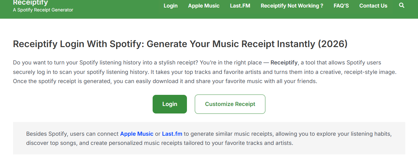418x156 pixels.
Task: Click the bold 'Receiptify' word in the intro
Action: click(284, 62)
